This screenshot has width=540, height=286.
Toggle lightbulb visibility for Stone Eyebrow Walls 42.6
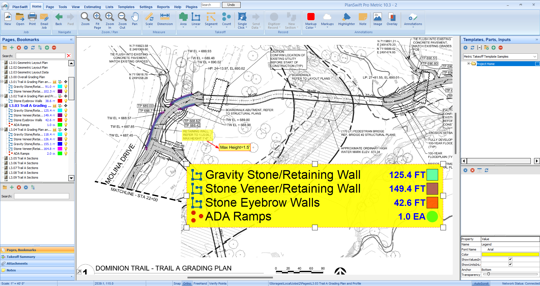pos(66,120)
